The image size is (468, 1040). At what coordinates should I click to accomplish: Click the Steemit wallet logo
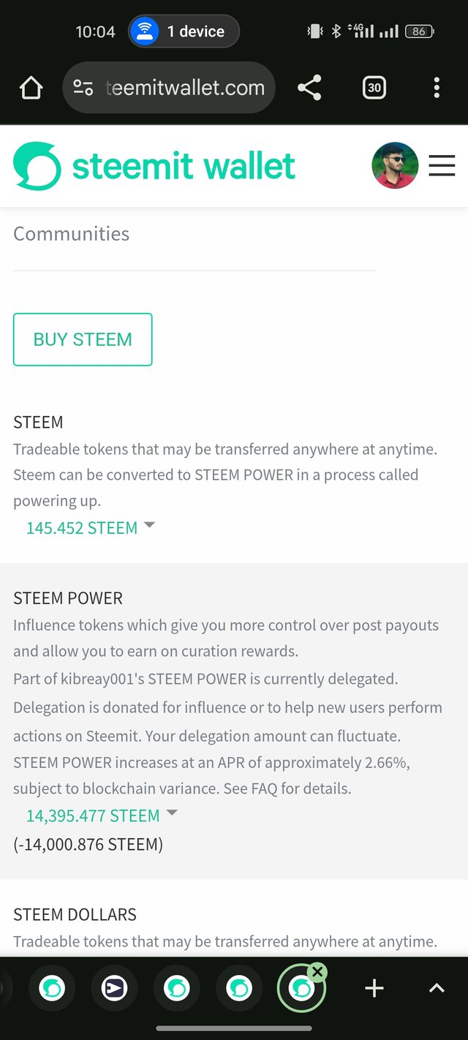click(154, 166)
